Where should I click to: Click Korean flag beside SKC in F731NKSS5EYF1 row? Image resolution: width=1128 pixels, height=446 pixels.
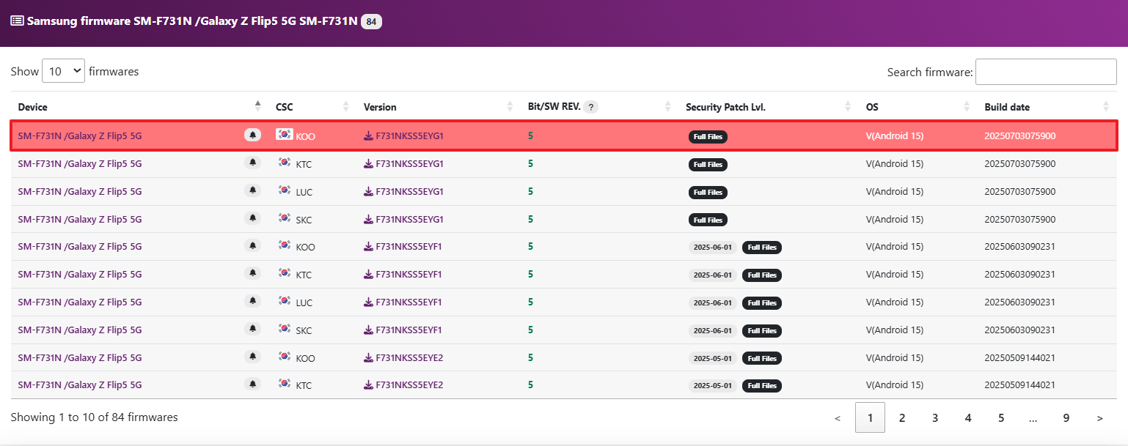pyautogui.click(x=285, y=329)
